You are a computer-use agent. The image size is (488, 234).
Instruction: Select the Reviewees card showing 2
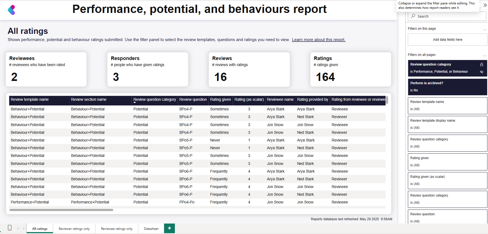pos(46,69)
